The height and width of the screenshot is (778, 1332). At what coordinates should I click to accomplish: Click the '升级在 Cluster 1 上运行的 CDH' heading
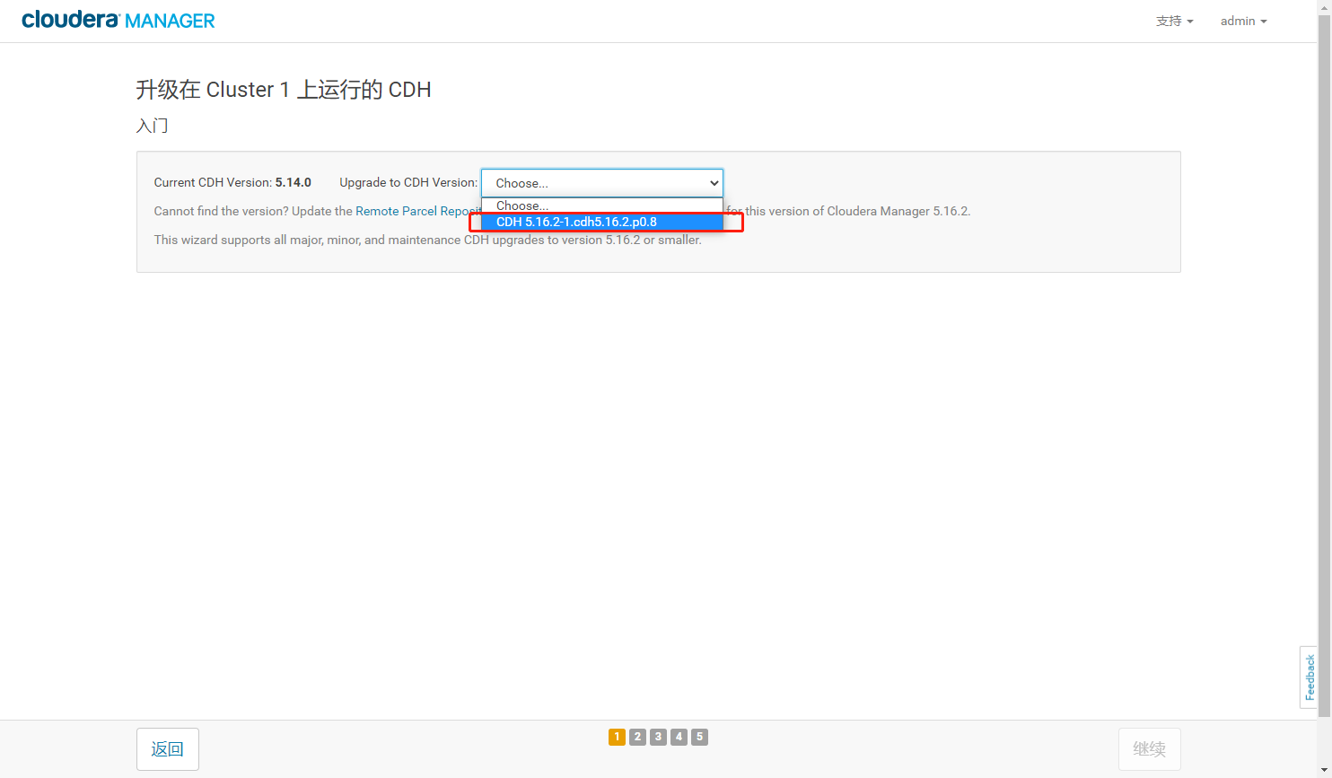click(284, 90)
